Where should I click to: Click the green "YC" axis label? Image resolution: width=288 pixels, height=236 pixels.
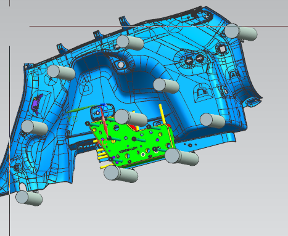pyautogui.click(x=72, y=119)
